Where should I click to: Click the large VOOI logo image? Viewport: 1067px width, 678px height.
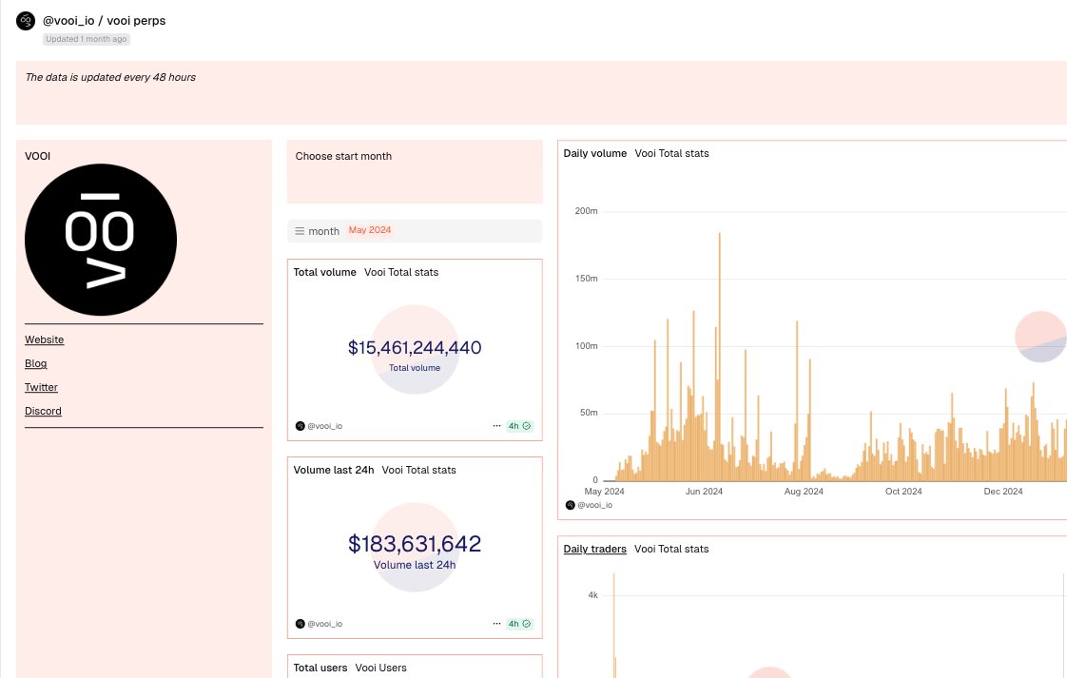(x=101, y=246)
